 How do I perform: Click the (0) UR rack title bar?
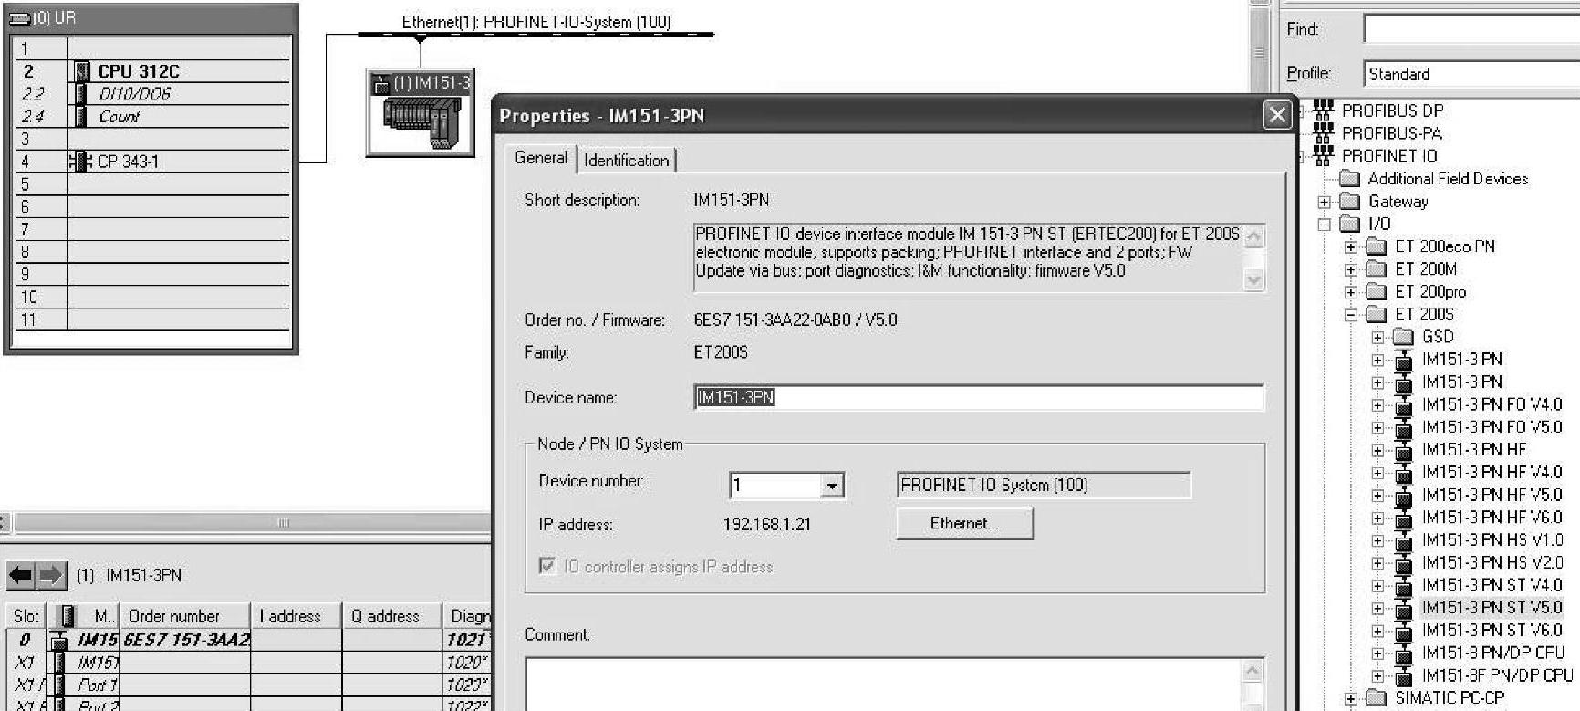click(151, 17)
